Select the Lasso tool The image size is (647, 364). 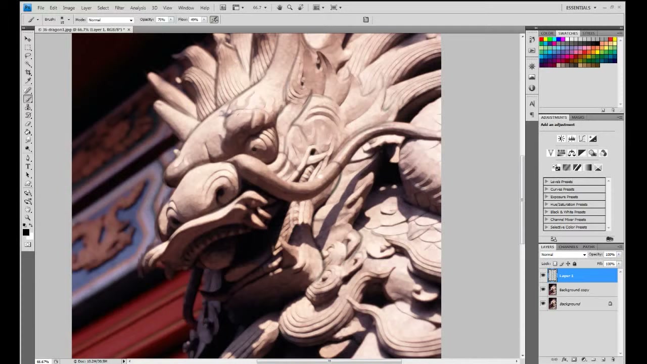(28, 56)
